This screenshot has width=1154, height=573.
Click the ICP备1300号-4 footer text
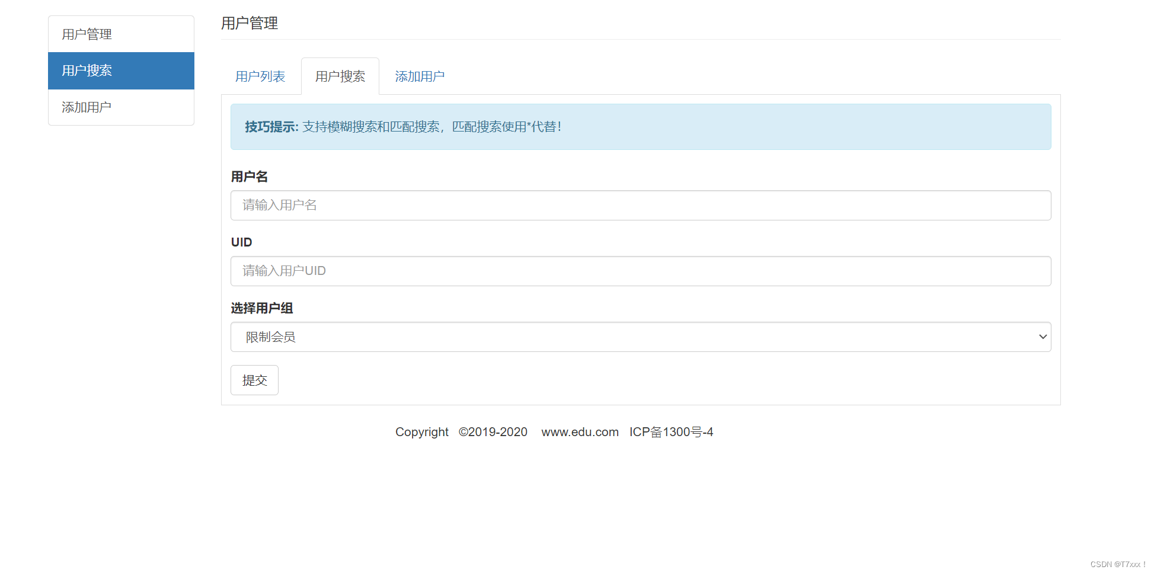click(x=671, y=432)
